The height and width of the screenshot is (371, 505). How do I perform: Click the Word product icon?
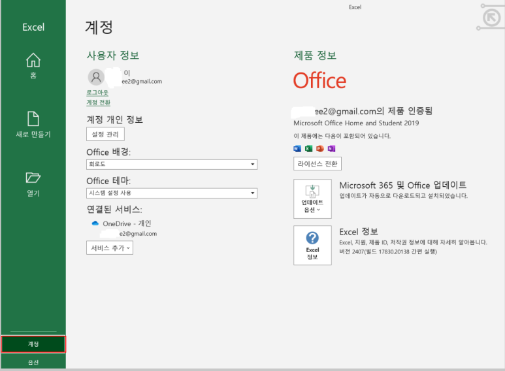point(297,148)
